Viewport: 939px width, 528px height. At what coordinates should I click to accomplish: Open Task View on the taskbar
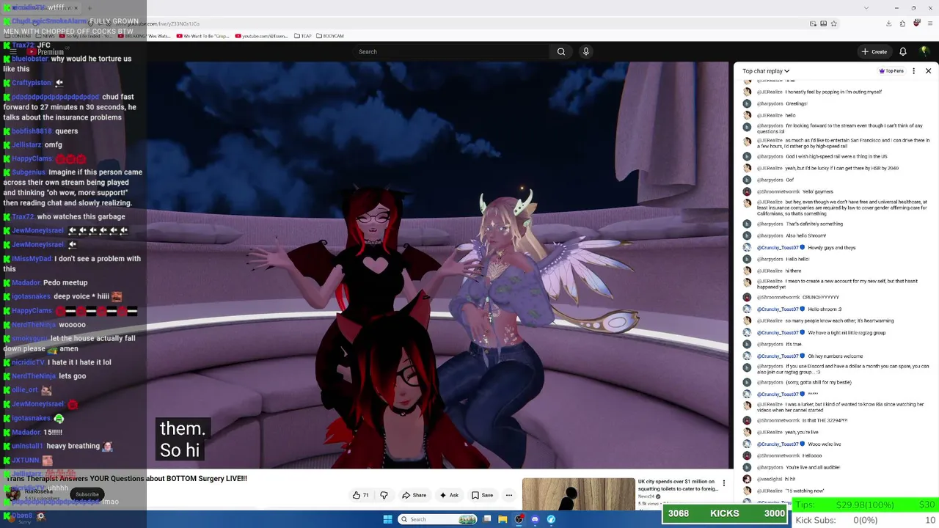pyautogui.click(x=487, y=519)
